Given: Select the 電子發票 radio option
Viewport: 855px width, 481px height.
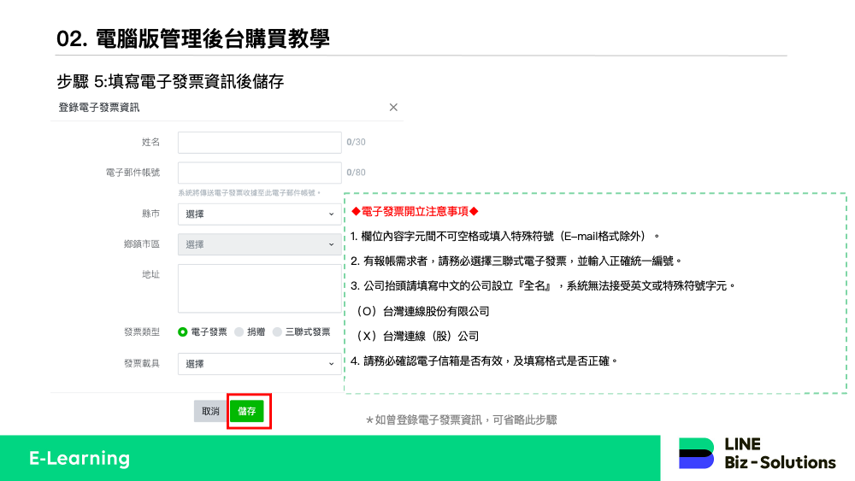Looking at the screenshot, I should 183,332.
